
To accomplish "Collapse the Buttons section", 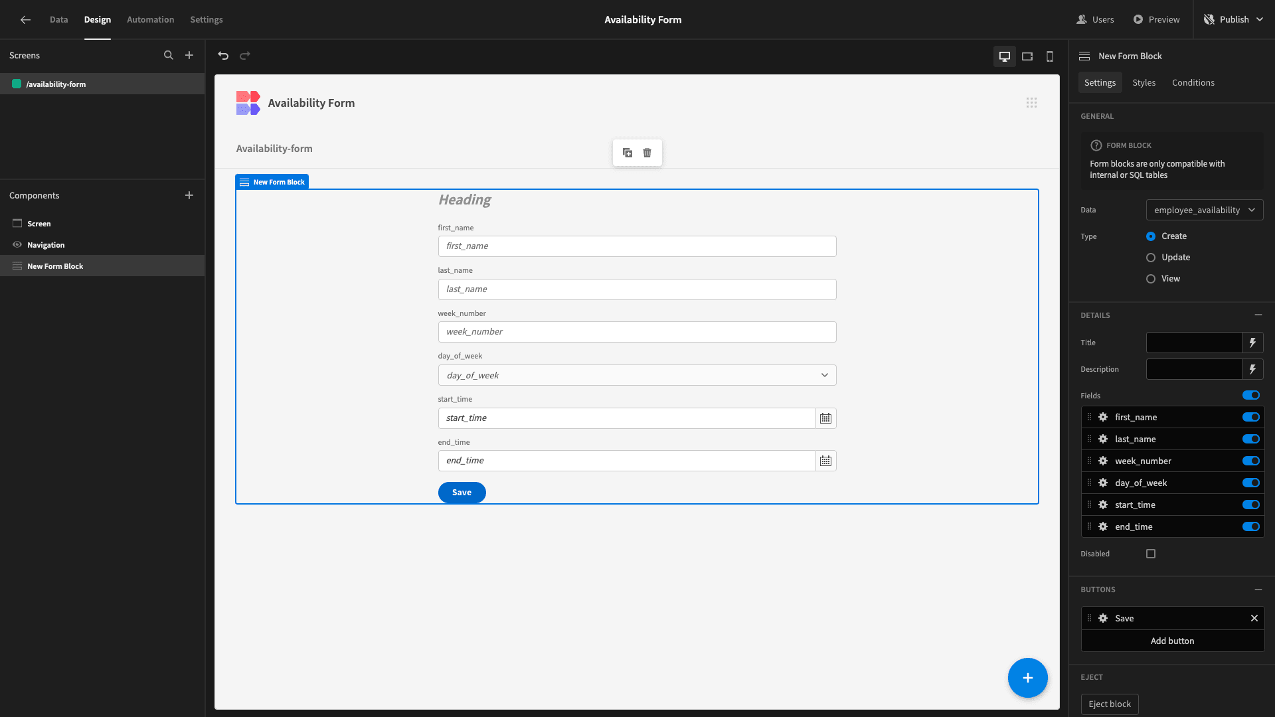I will tap(1258, 590).
